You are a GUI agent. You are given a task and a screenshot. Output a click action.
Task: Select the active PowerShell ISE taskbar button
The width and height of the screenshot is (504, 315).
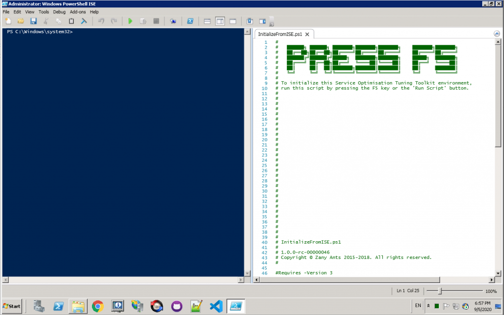pyautogui.click(x=236, y=306)
